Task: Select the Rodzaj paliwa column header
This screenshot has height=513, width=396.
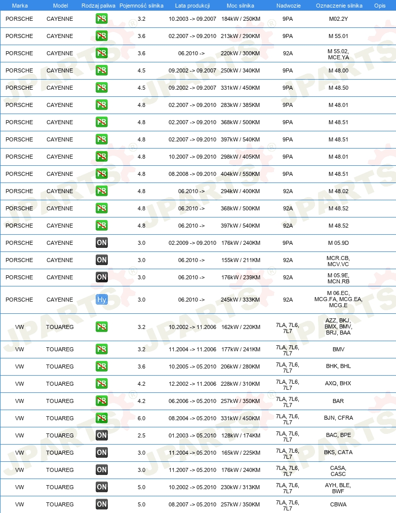Action: click(x=98, y=6)
